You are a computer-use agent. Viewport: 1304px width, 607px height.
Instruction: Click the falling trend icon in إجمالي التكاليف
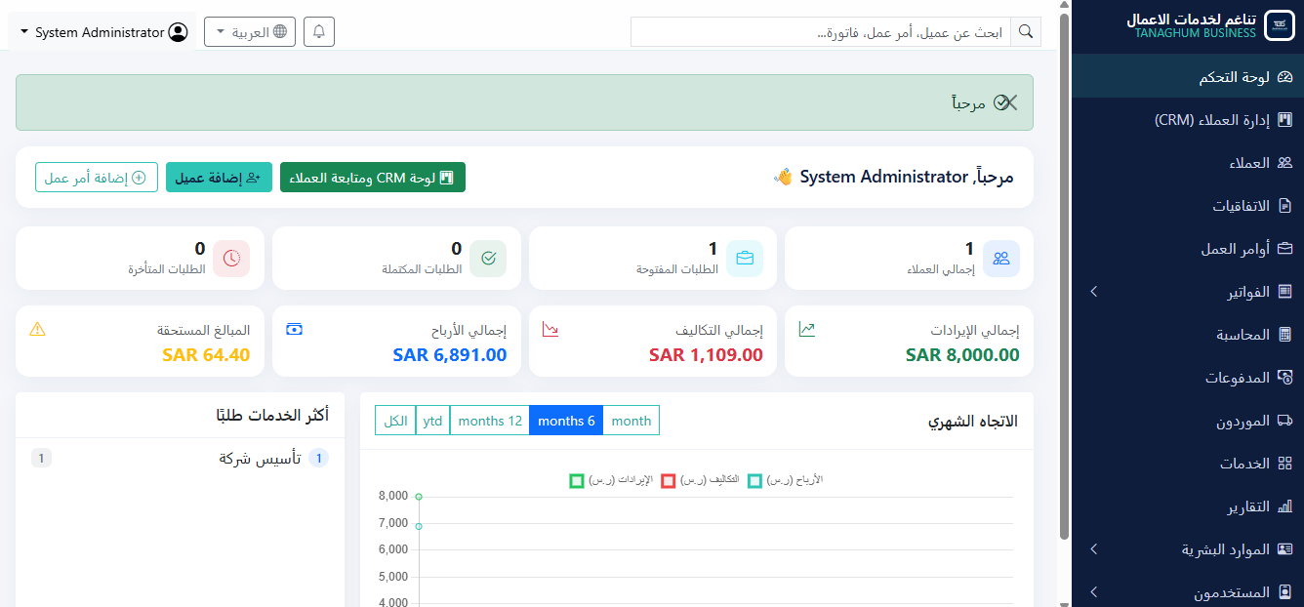pos(550,329)
